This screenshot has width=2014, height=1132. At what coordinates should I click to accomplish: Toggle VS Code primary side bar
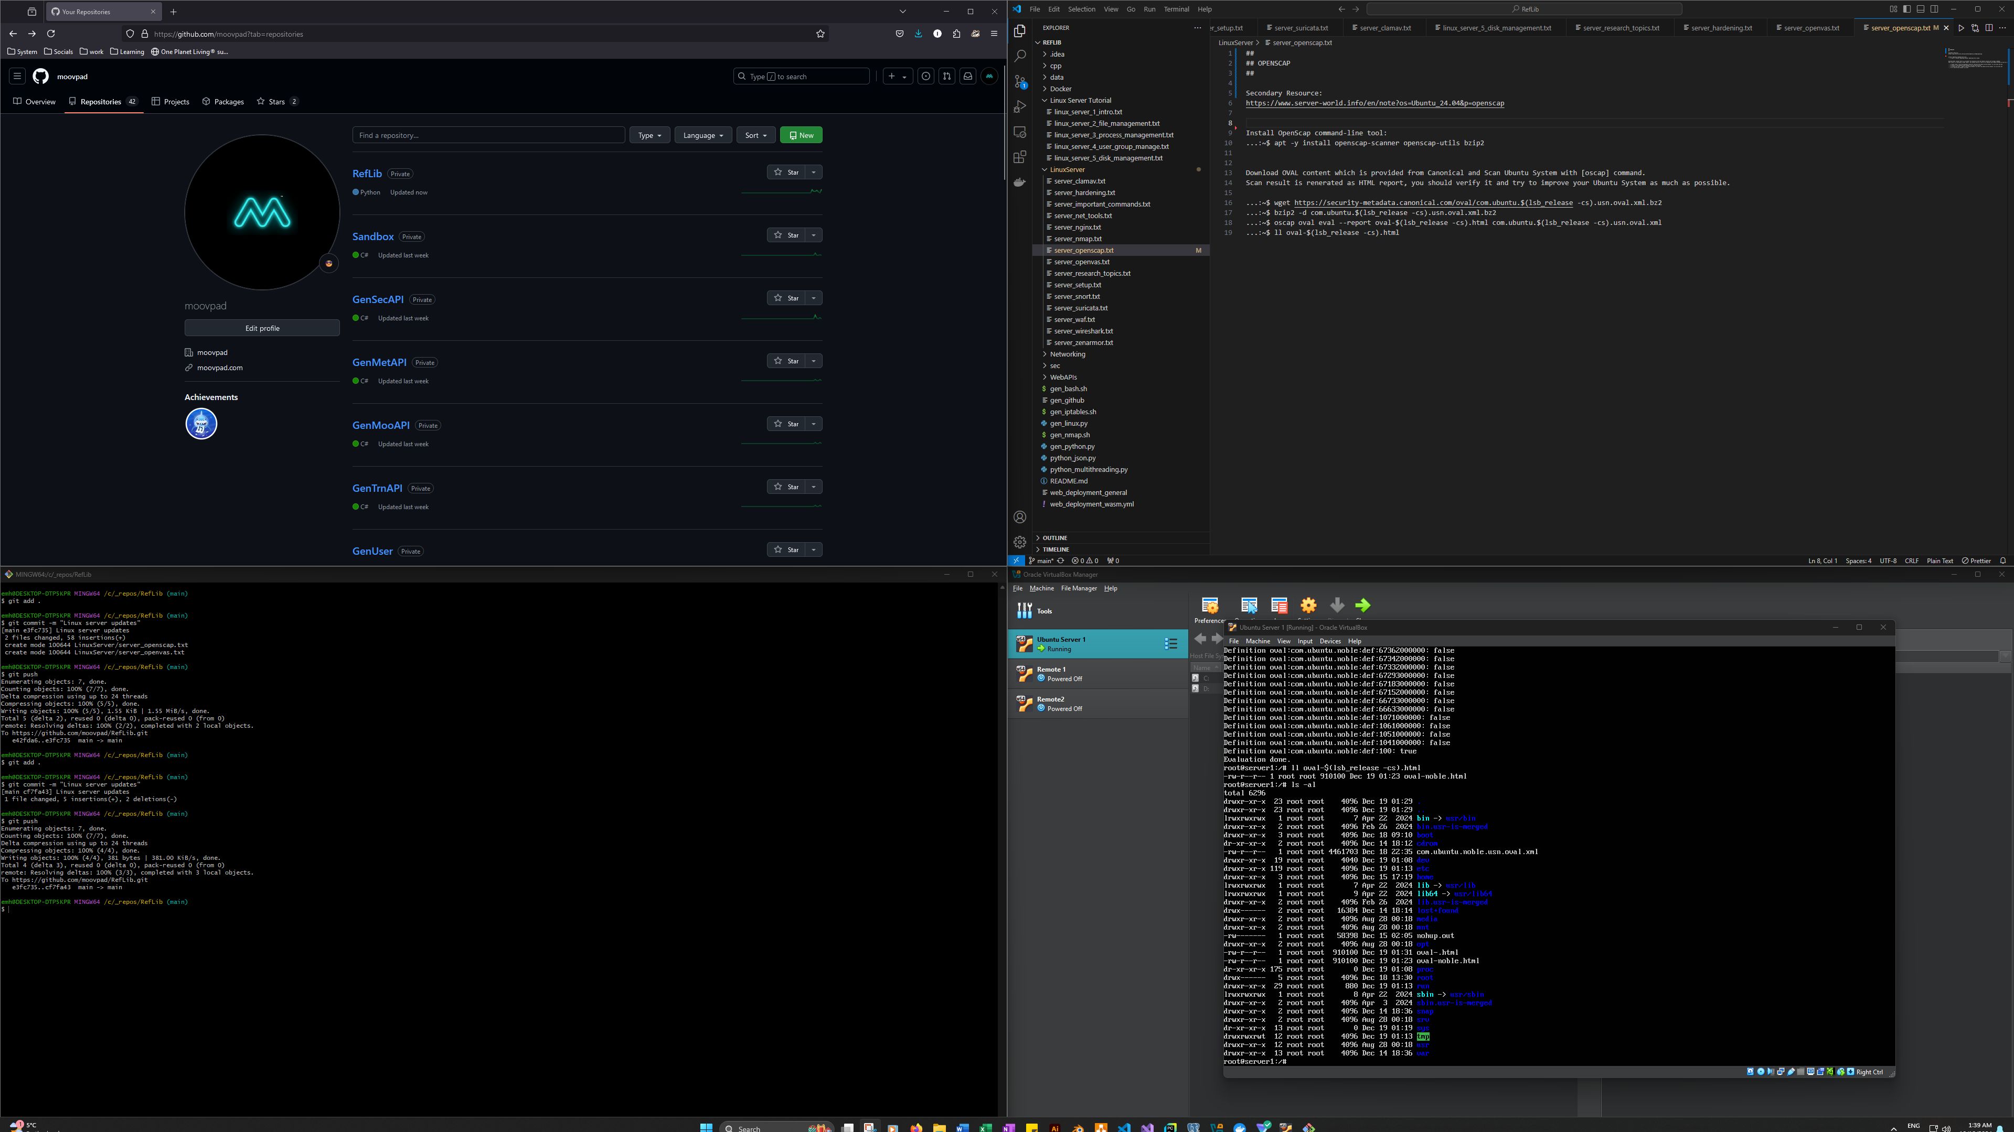(1907, 9)
